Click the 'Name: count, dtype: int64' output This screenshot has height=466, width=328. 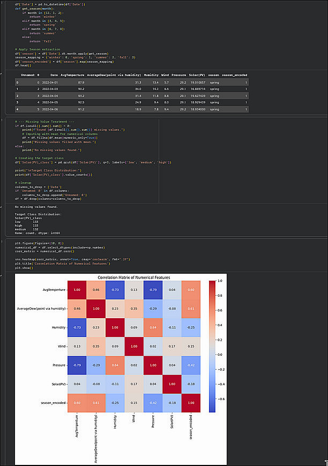point(37,234)
